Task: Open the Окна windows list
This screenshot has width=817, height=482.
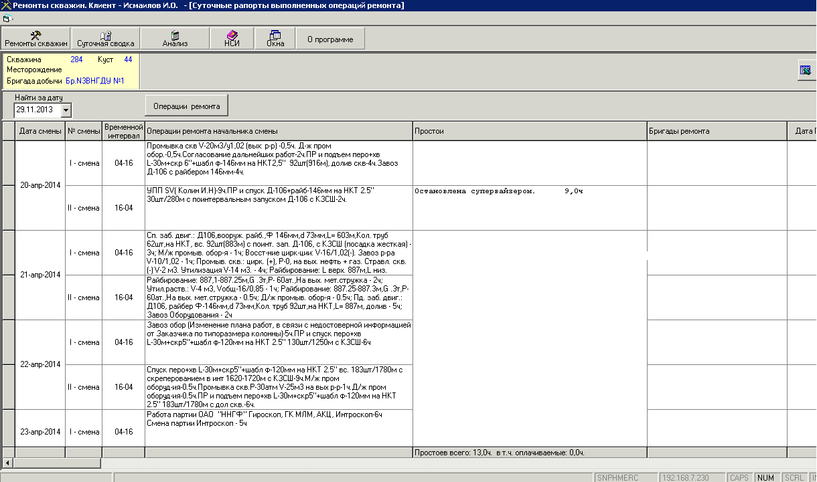Action: coord(275,39)
